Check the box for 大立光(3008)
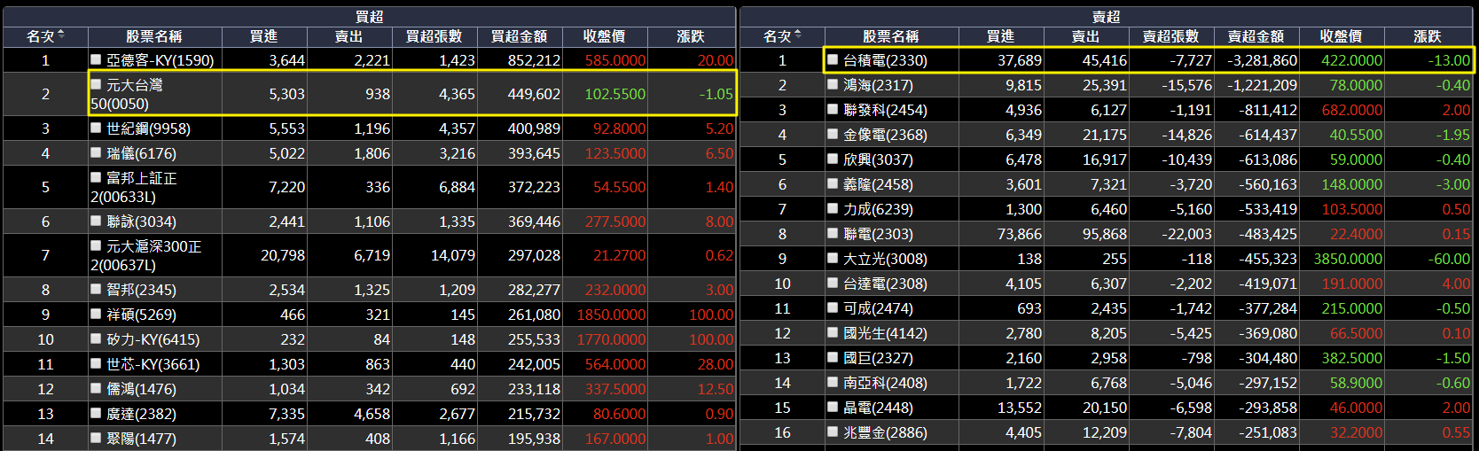This screenshot has height=451, width=1479. coord(833,258)
